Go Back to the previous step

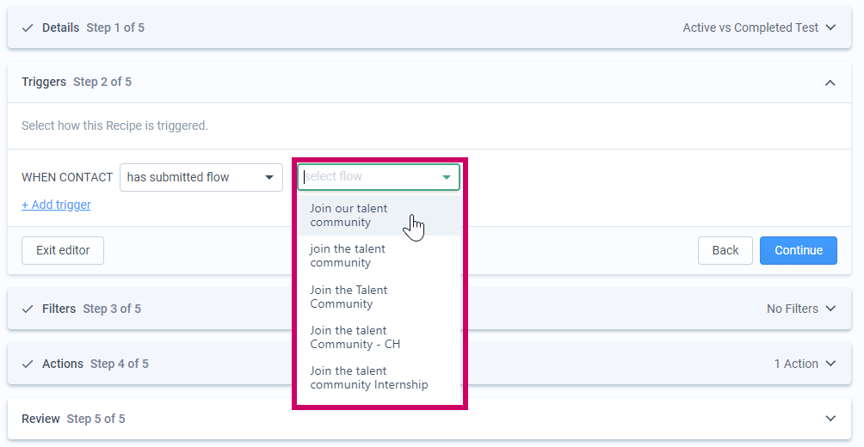pos(725,250)
